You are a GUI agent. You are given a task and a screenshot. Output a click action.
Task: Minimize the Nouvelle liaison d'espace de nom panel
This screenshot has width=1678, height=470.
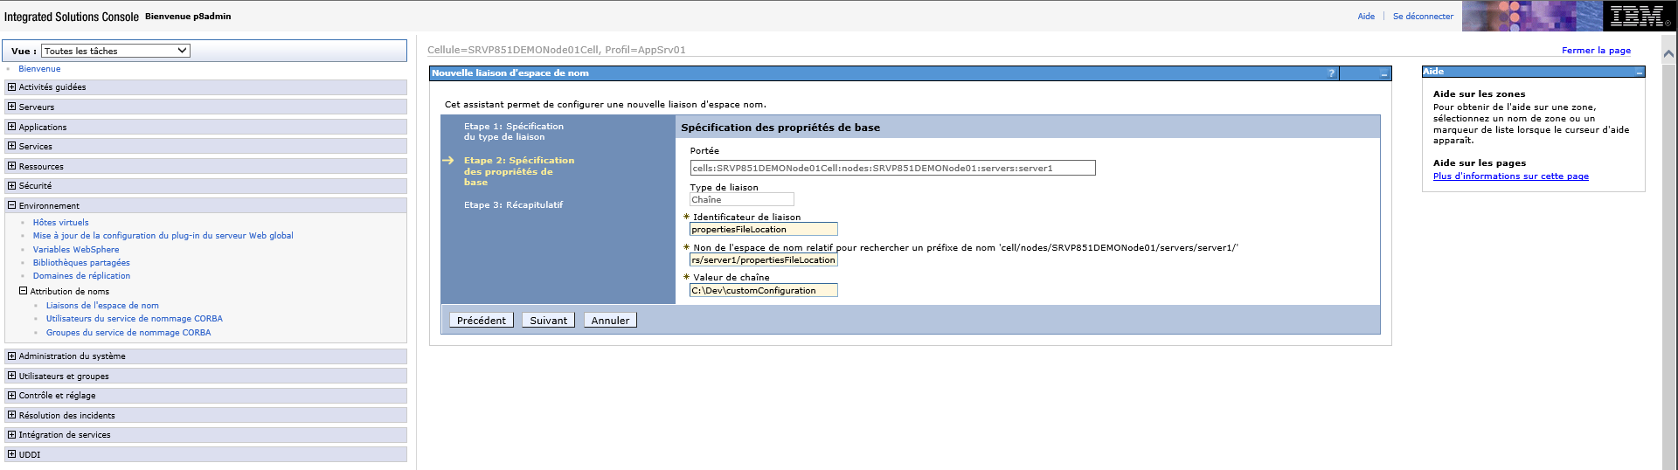1383,74
